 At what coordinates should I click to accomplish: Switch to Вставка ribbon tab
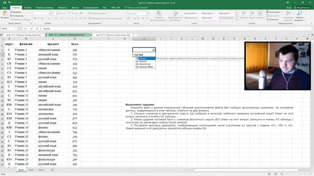click(x=28, y=8)
